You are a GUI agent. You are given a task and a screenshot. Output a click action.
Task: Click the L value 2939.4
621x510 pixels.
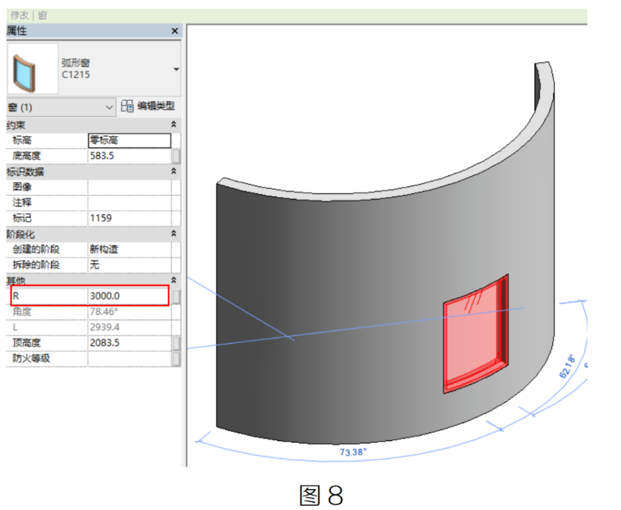(x=130, y=327)
